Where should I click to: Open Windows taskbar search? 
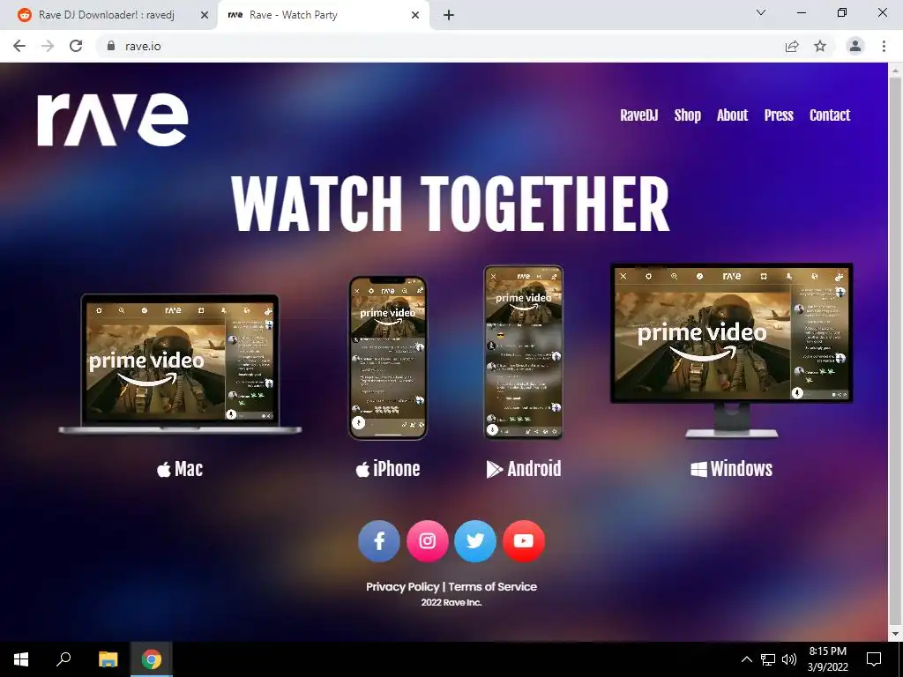[63, 659]
